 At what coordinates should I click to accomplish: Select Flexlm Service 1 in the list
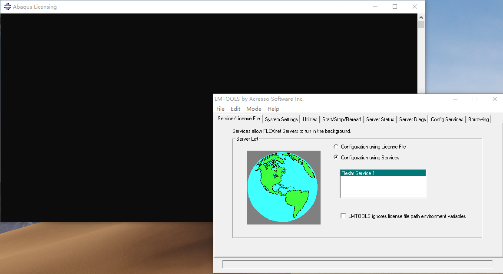coord(382,173)
